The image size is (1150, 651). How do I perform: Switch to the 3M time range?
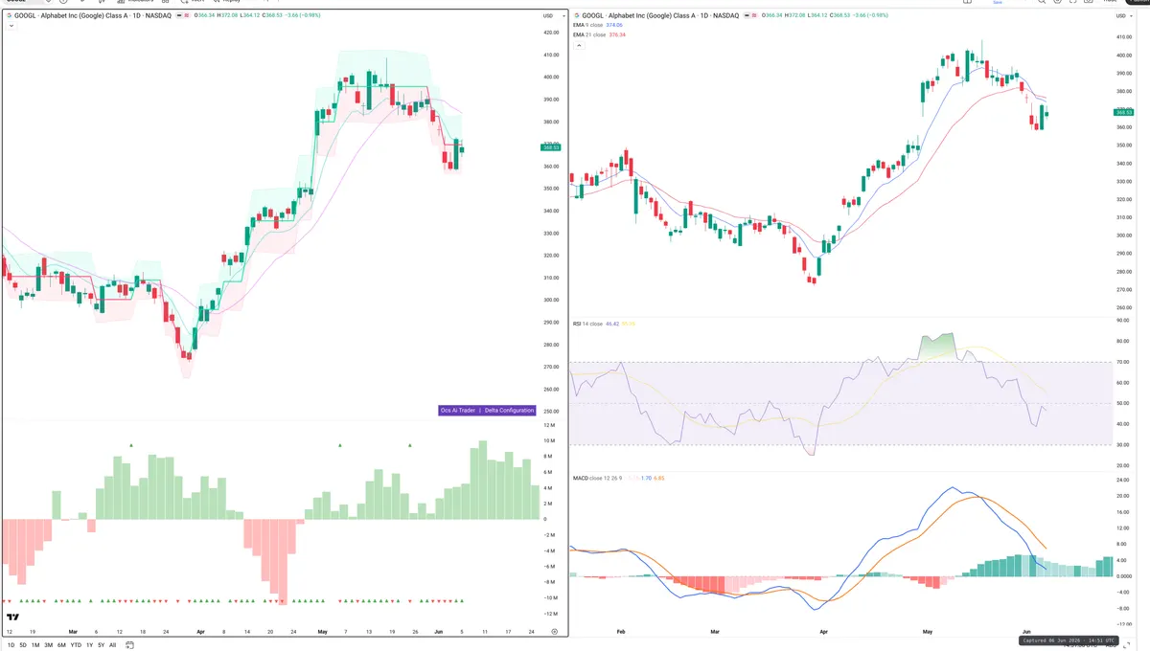pos(49,645)
